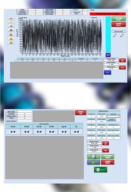This screenshot has height=192, width=131.
Task: Click the upper ALARM RESET button
Action: click(119, 24)
